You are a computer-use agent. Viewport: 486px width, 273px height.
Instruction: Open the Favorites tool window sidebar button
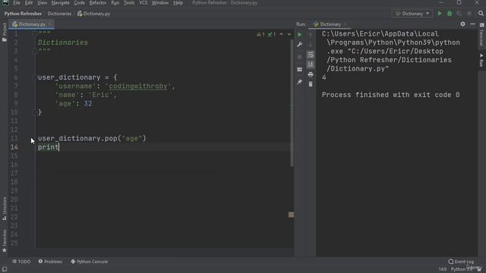[4, 241]
